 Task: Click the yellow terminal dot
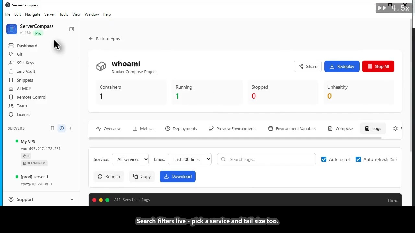(x=101, y=200)
